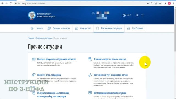Open the hamburger menu icon in header
Screen dimensions: 176x99
[x=142, y=15]
